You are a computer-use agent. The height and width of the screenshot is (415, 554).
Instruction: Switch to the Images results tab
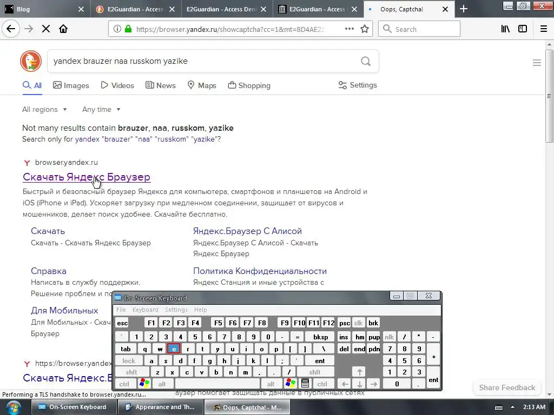click(71, 85)
